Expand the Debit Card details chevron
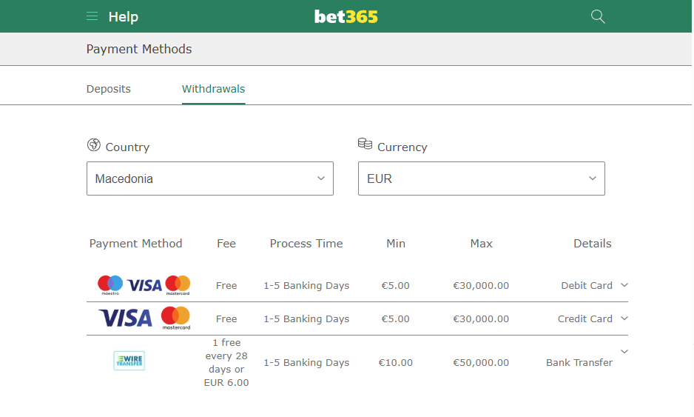Image resolution: width=694 pixels, height=417 pixels. [x=624, y=285]
